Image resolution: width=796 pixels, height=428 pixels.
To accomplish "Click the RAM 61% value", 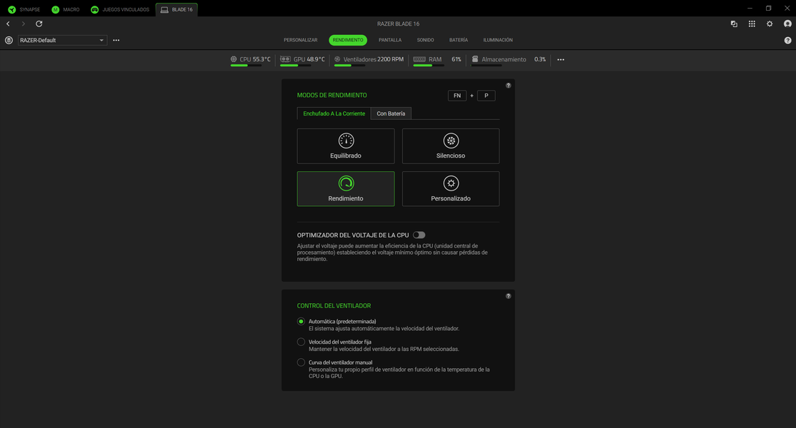I will tap(457, 59).
